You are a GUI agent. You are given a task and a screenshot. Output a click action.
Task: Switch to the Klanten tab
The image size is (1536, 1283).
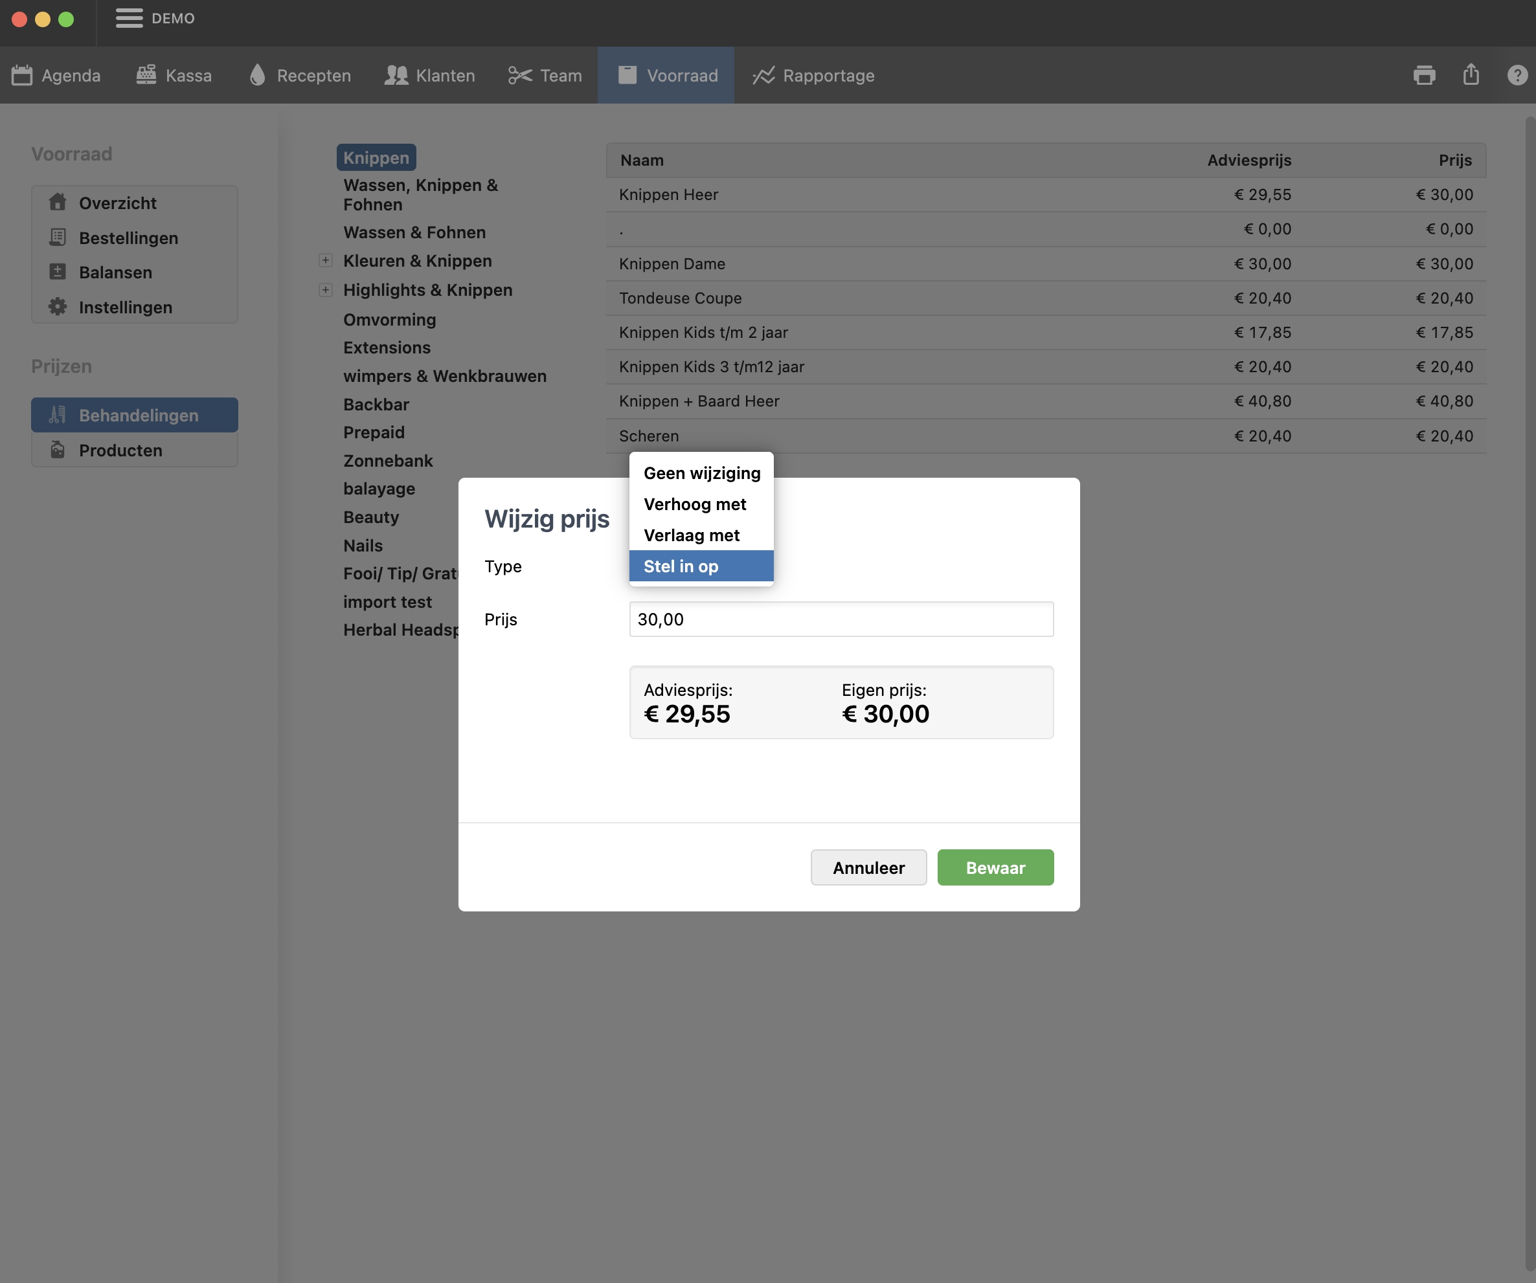[429, 75]
